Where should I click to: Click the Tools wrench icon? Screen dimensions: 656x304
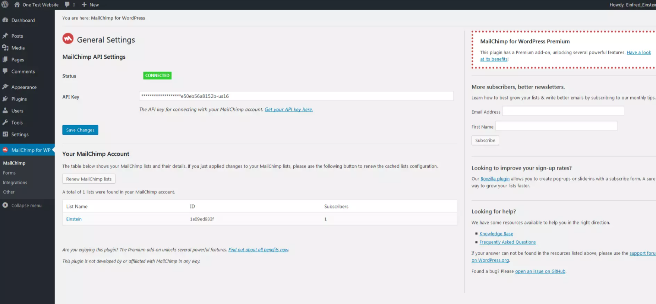pyautogui.click(x=5, y=122)
